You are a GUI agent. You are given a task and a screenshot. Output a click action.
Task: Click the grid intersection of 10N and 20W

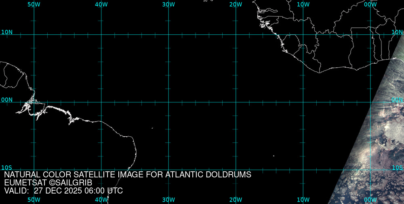tap(236, 35)
